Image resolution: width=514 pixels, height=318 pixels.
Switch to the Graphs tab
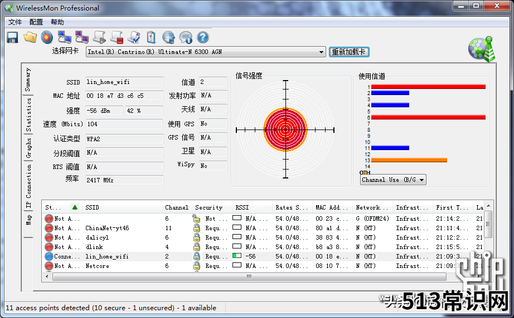click(x=28, y=148)
